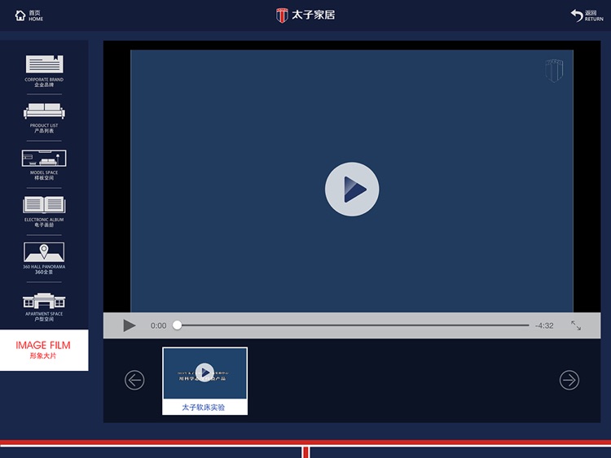
Task: Play video from control bar
Action: coord(129,325)
